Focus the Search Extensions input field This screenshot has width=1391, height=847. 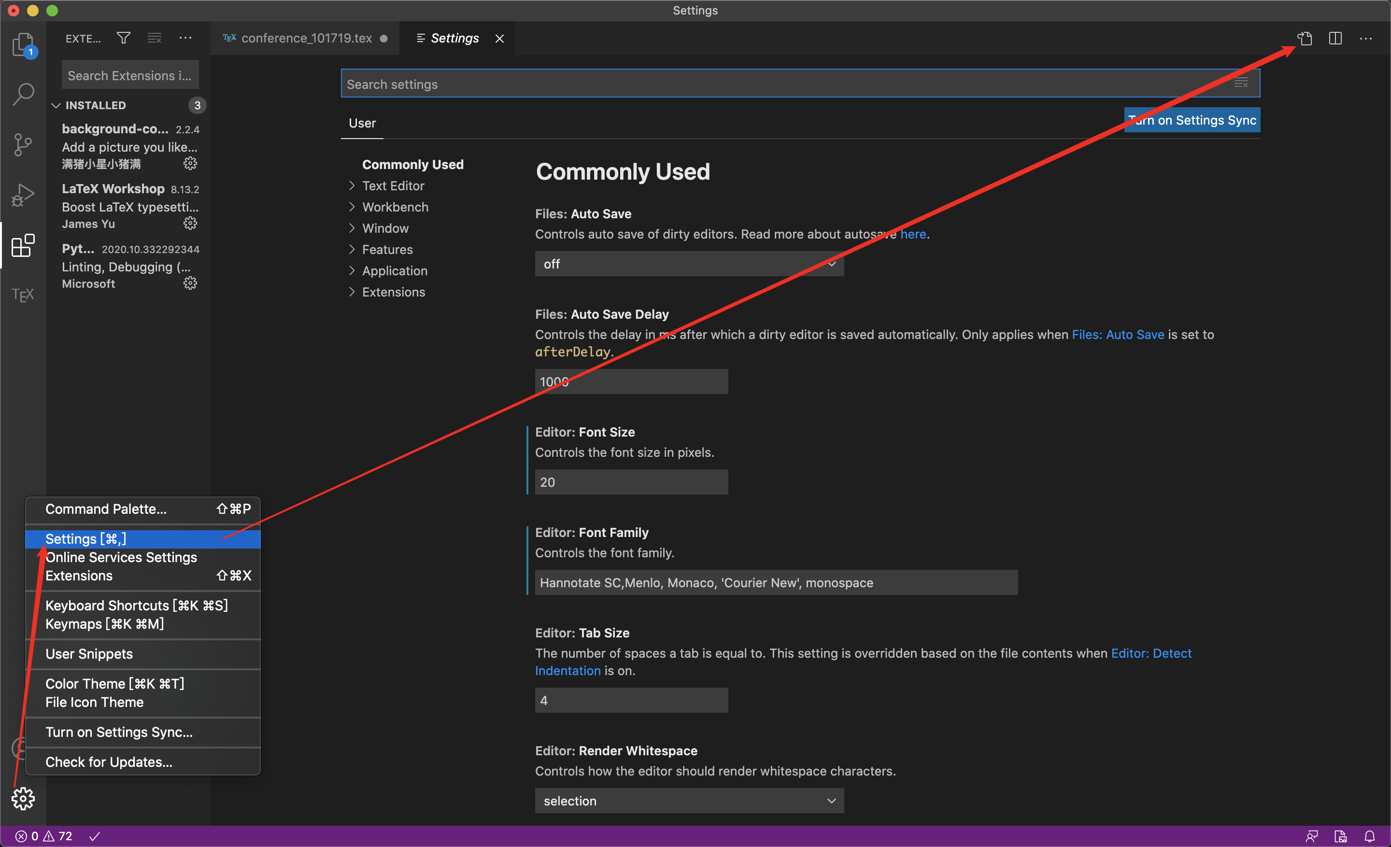[x=130, y=75]
